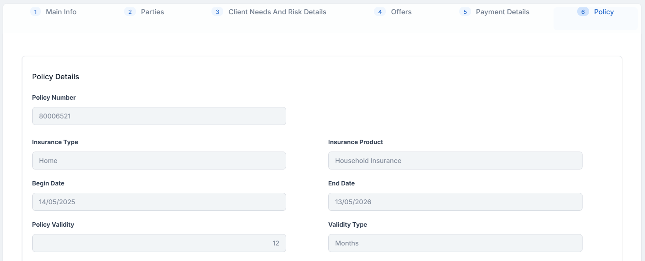Viewport: 645px width, 261px height.
Task: Click the step 4 number badge
Action: (380, 12)
